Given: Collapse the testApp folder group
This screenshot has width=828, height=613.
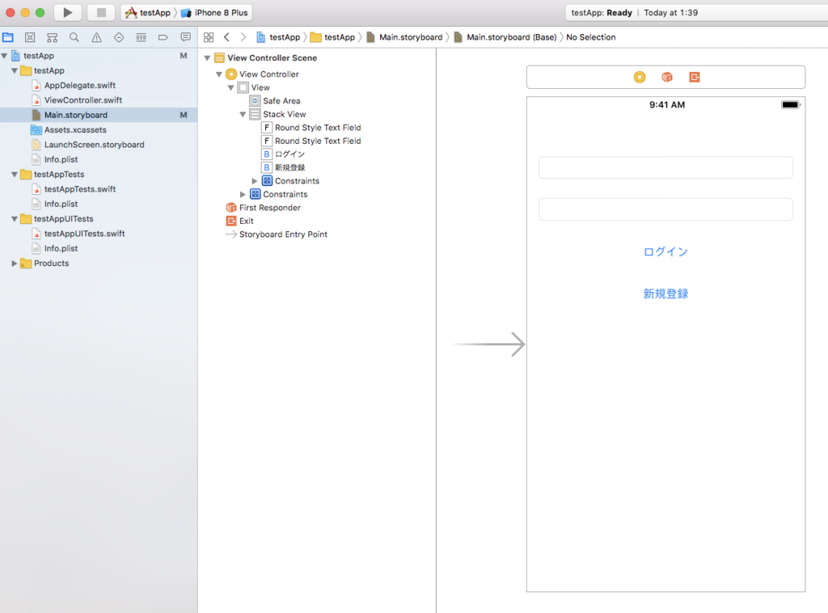Looking at the screenshot, I should [15, 70].
